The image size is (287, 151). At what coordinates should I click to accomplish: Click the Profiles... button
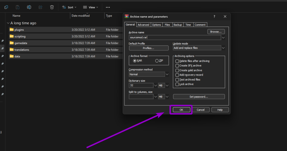click(149, 48)
